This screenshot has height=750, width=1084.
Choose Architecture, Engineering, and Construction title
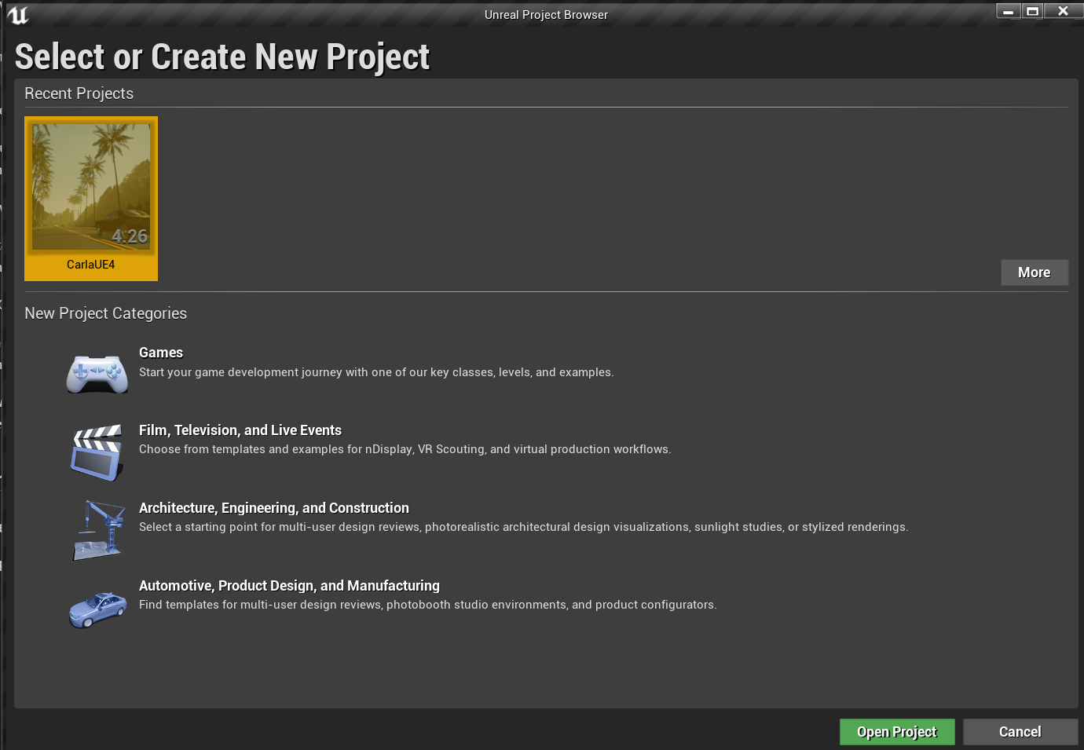pyautogui.click(x=274, y=508)
